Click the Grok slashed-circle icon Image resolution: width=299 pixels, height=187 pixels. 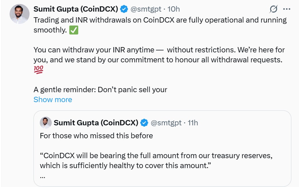(x=273, y=9)
